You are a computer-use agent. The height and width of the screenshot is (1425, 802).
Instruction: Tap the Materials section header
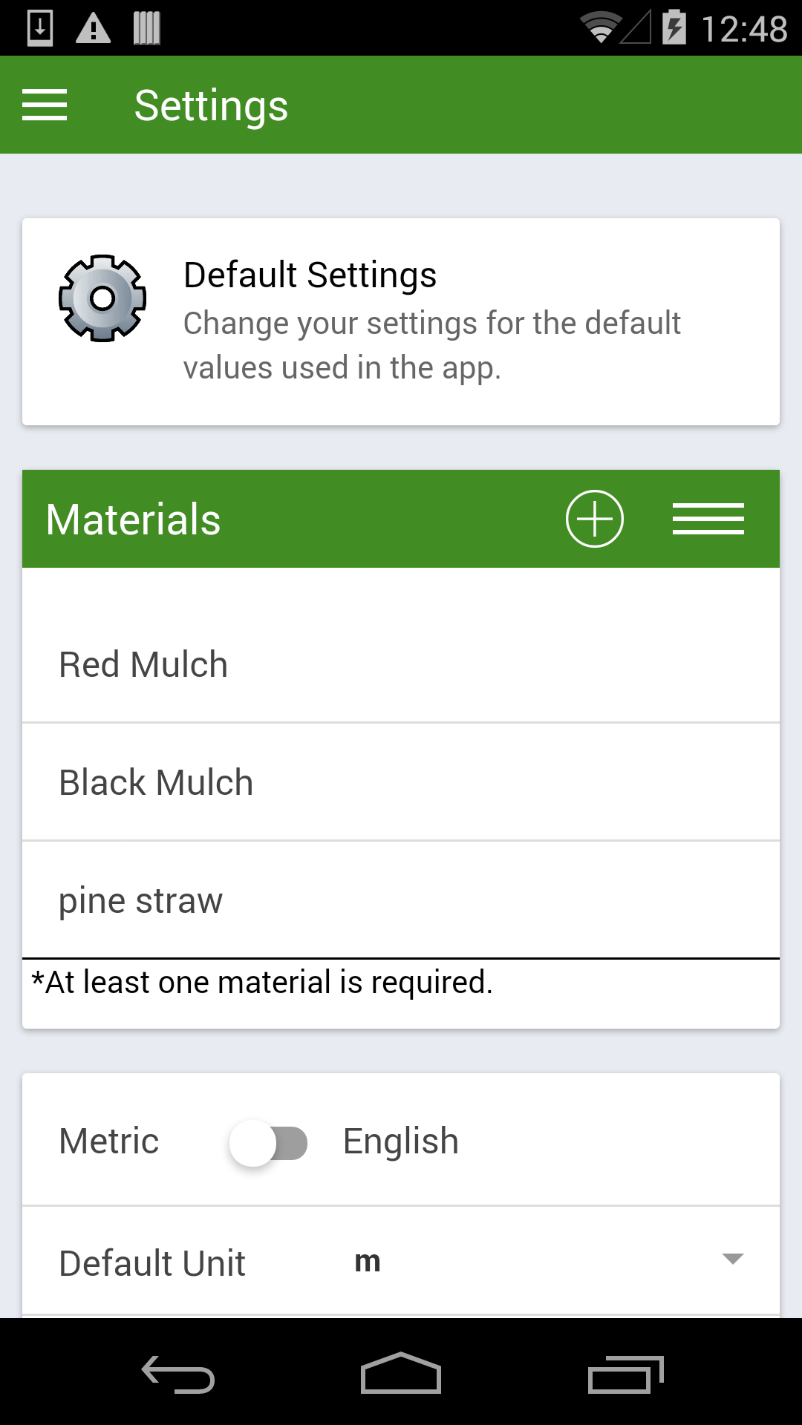(134, 518)
